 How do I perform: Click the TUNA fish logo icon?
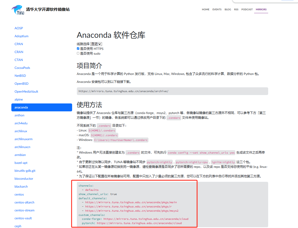(18, 10)
